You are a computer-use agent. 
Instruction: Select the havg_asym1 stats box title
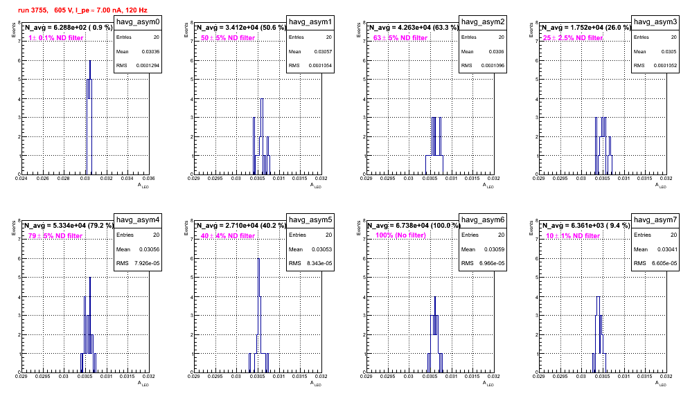point(310,22)
